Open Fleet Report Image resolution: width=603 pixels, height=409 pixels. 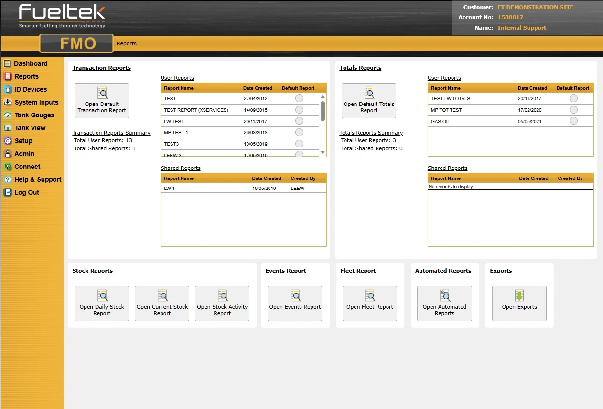[x=370, y=304]
